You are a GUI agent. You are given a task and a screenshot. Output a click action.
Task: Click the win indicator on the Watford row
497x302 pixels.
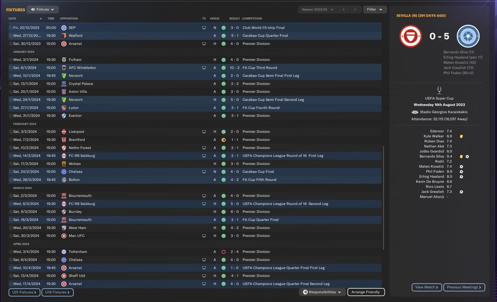(x=224, y=36)
